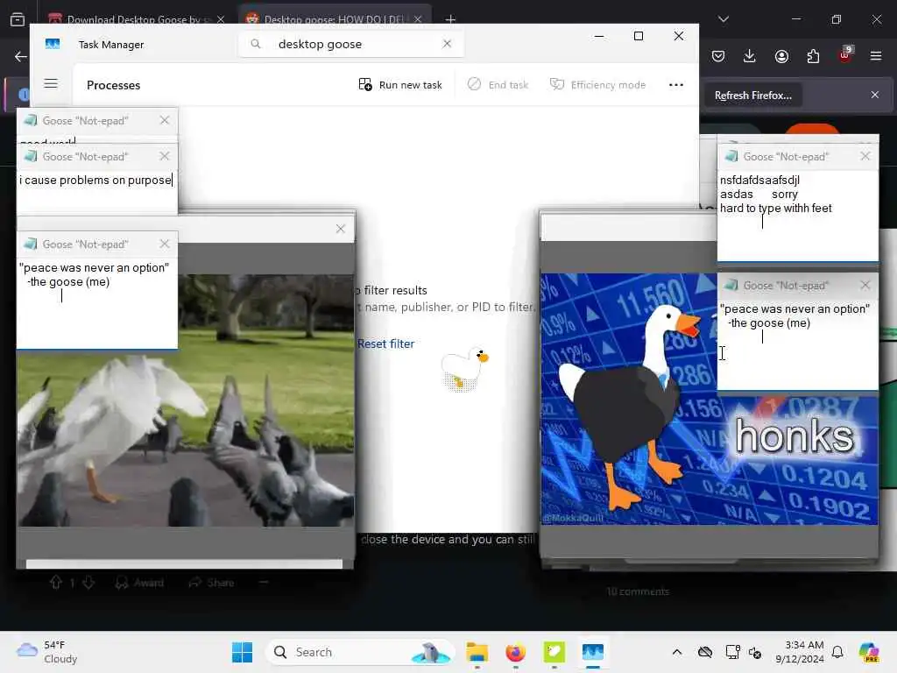Open Firefox account icon
The width and height of the screenshot is (897, 673).
[x=781, y=56]
